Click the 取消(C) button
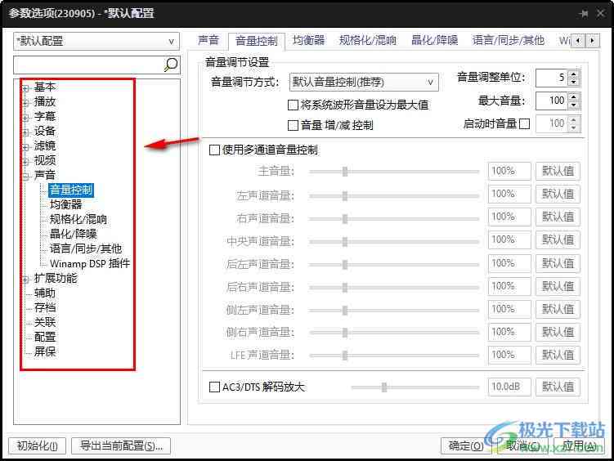 tap(522, 445)
